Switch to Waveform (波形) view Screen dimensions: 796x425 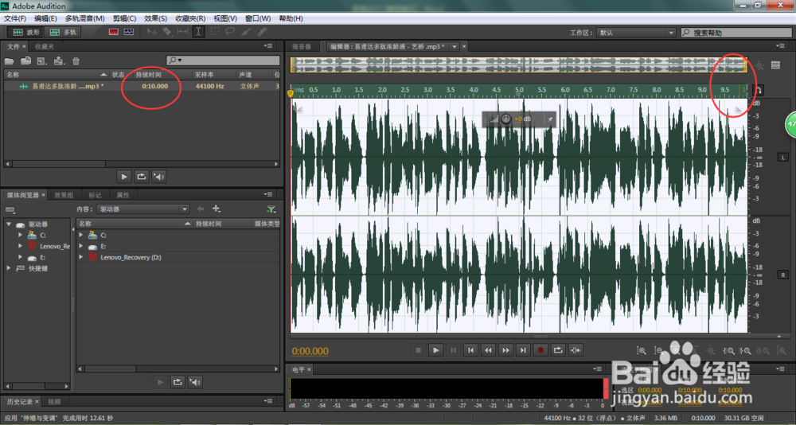coord(25,32)
